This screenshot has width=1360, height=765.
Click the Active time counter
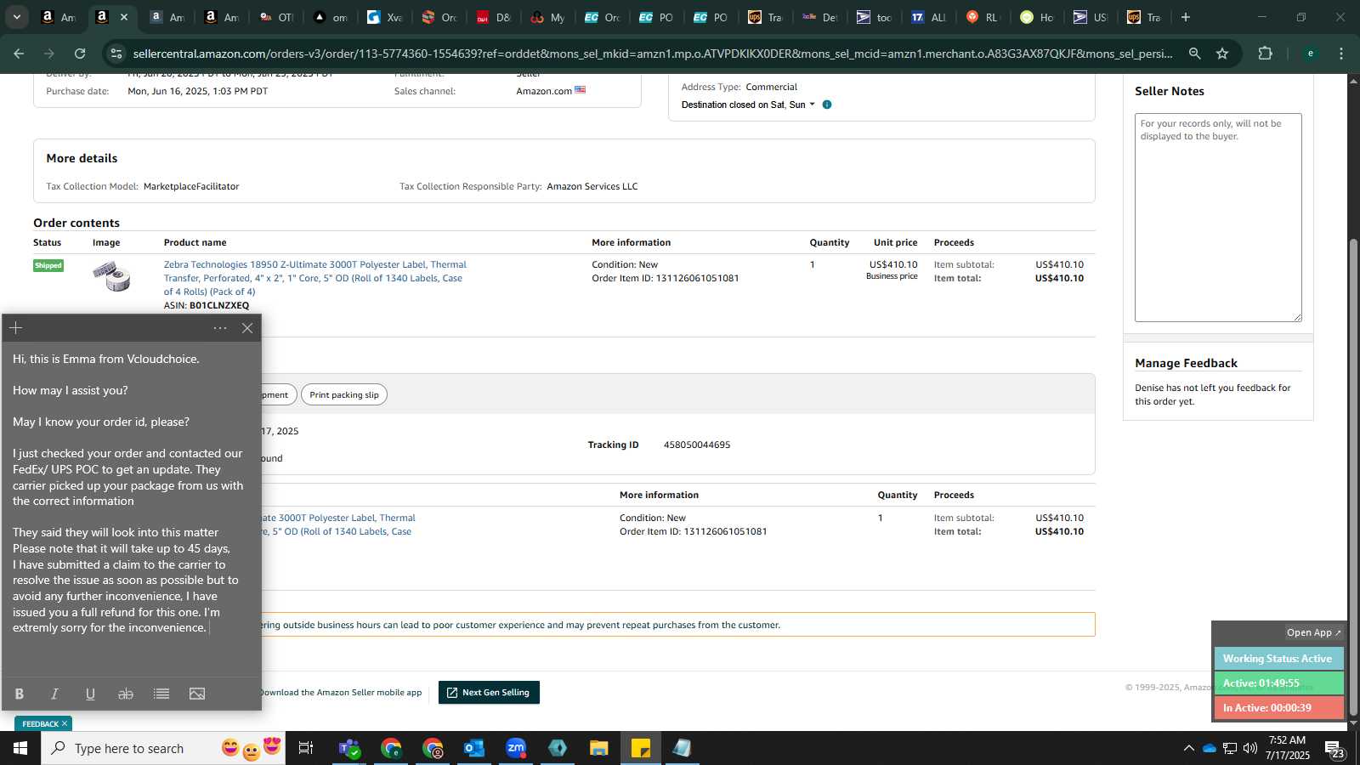1278,683
